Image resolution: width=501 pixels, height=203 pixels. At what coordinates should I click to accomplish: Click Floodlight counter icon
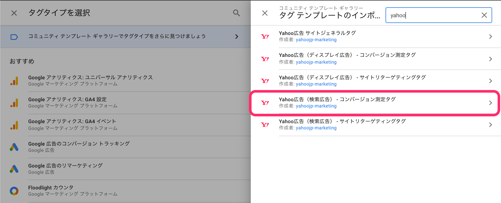coord(14,191)
